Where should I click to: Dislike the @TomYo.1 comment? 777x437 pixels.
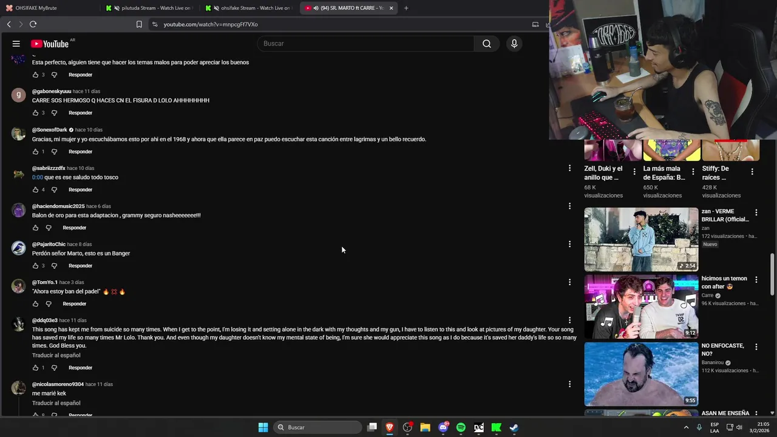coord(49,303)
